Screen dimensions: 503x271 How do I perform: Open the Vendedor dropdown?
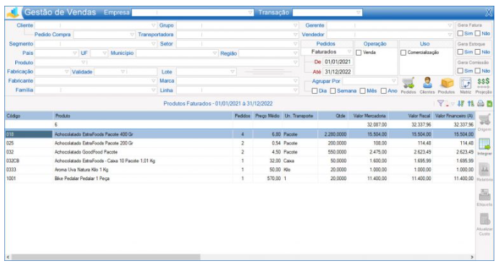coord(450,35)
